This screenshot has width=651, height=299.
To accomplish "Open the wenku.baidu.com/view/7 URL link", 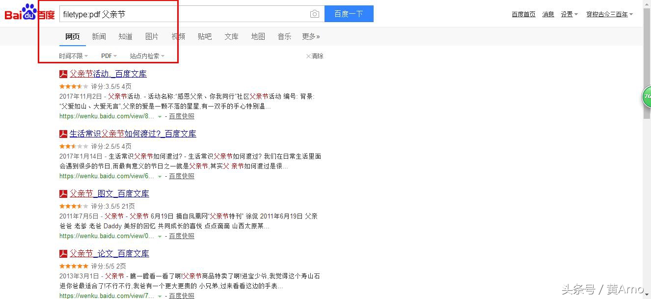I will pyautogui.click(x=107, y=296).
